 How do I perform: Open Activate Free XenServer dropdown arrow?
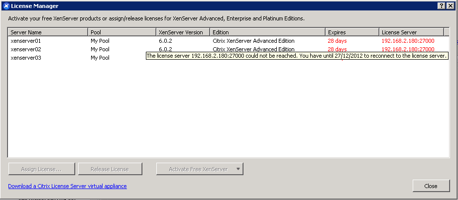(238, 169)
